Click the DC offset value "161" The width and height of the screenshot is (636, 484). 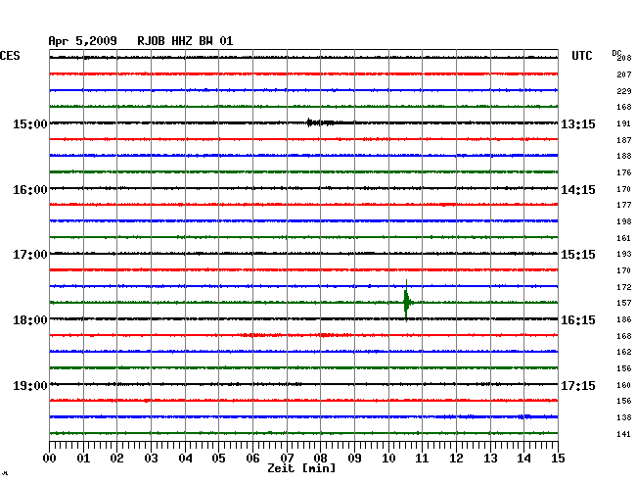[624, 238]
